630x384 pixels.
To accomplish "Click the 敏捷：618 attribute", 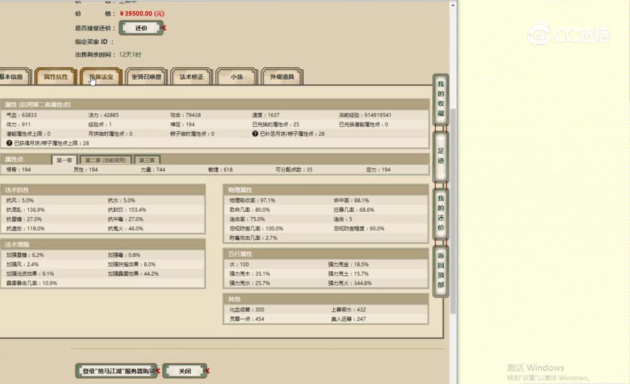I will 220,170.
